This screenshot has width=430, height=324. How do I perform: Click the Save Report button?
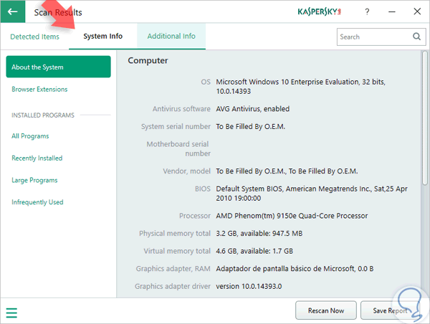coord(390,310)
